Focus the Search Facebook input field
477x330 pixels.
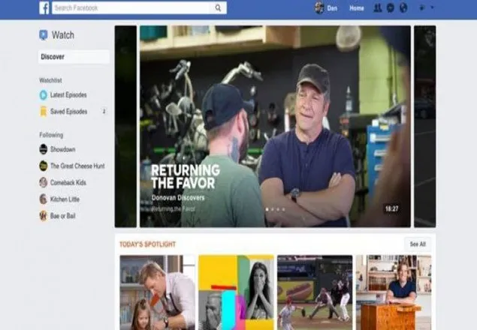pos(139,8)
